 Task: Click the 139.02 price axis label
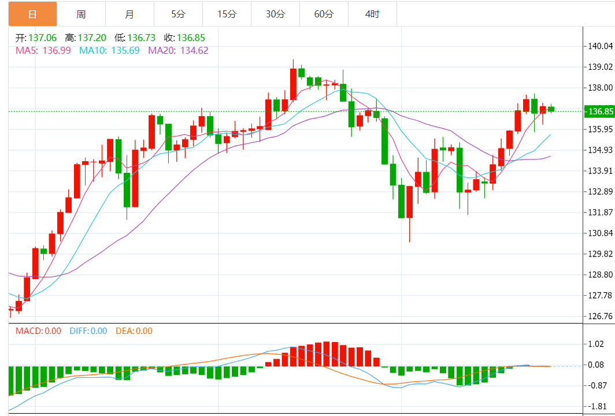(601, 67)
